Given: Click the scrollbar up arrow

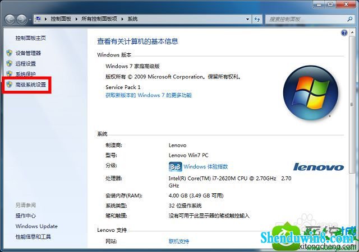Looking at the screenshot, I should click(x=352, y=32).
